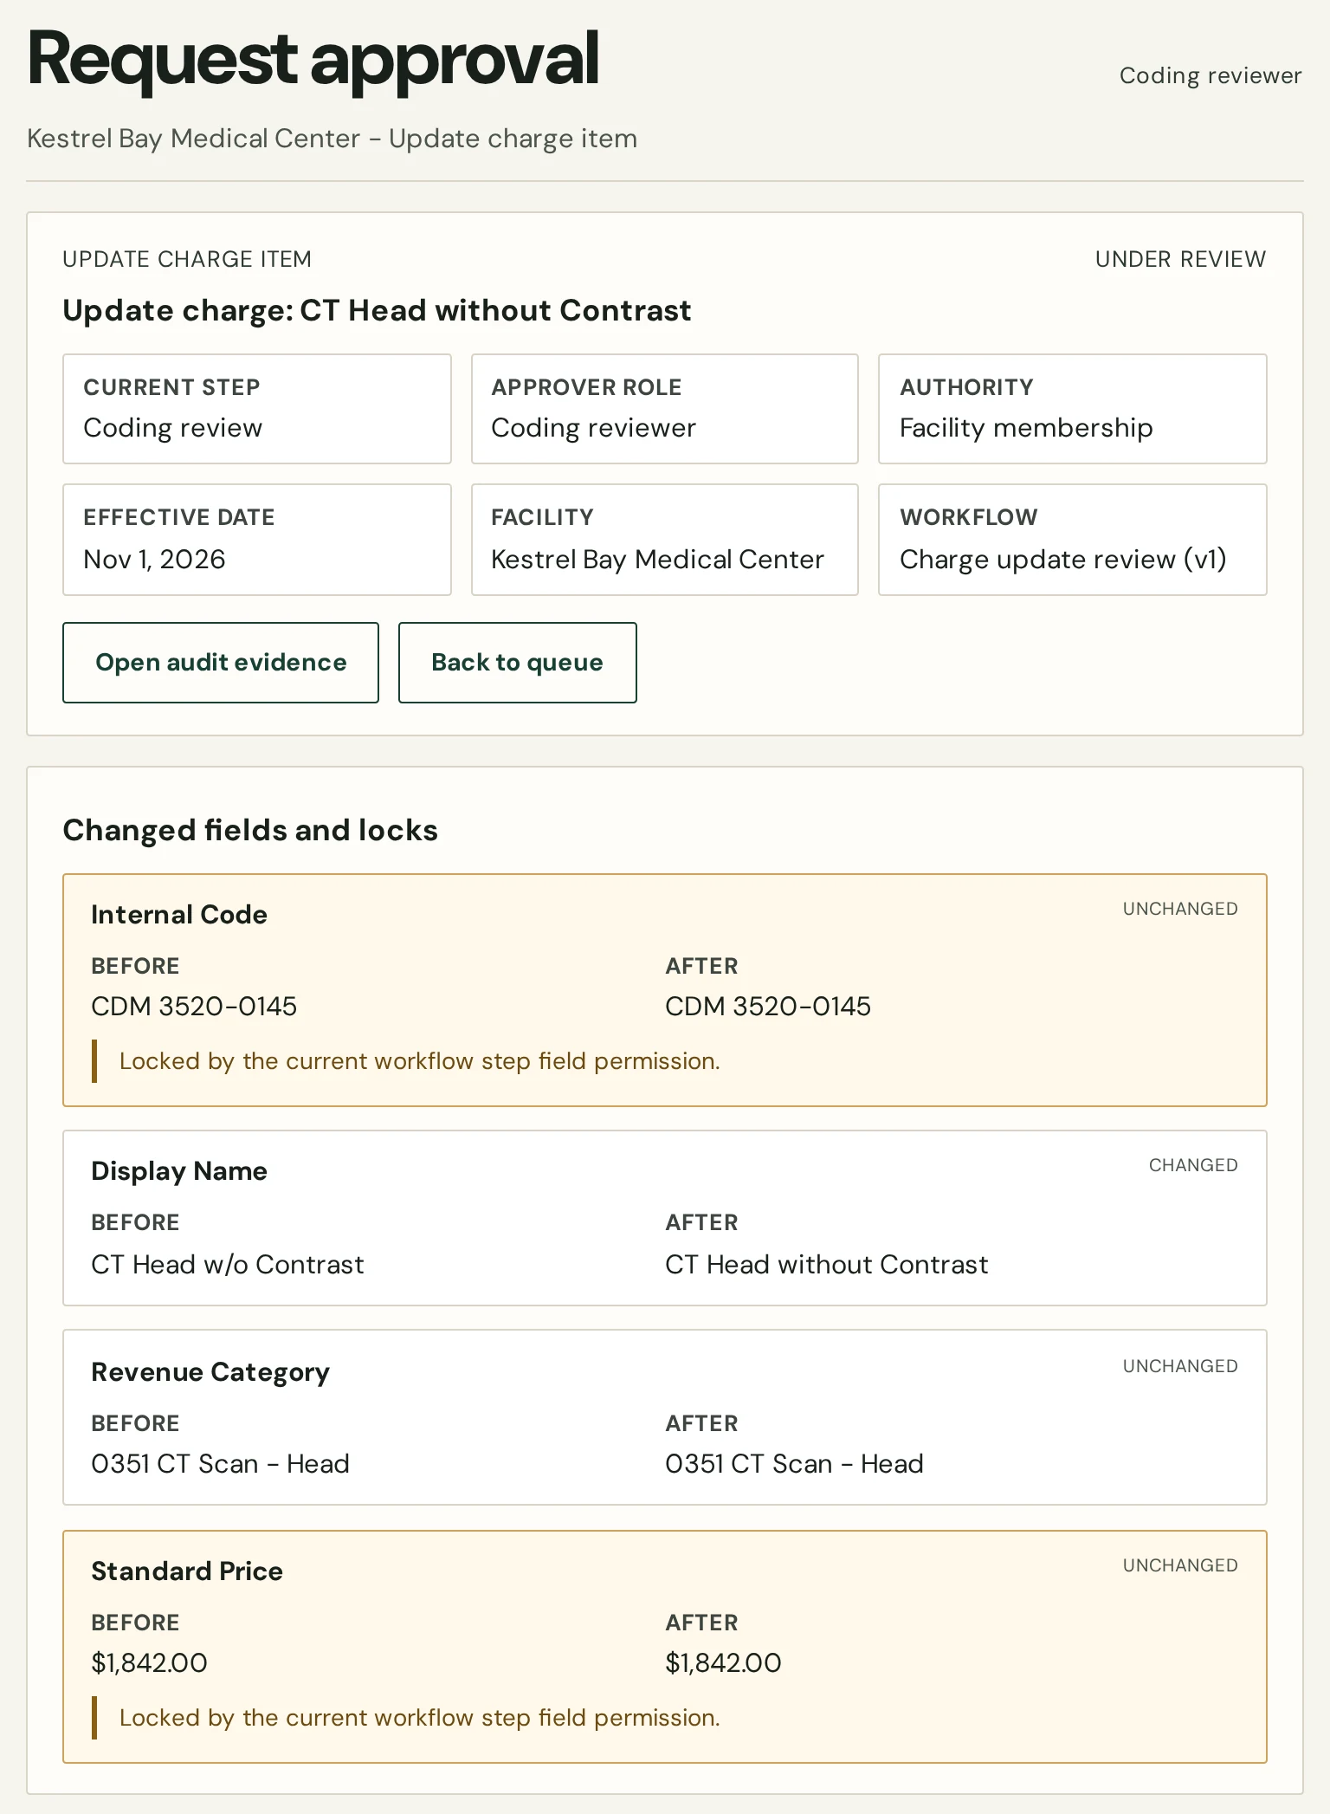Click the 'Request approval' page title
1330x1814 pixels.
[313, 61]
